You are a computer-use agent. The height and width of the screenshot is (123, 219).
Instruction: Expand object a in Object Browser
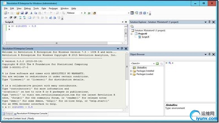[x=166, y=63]
